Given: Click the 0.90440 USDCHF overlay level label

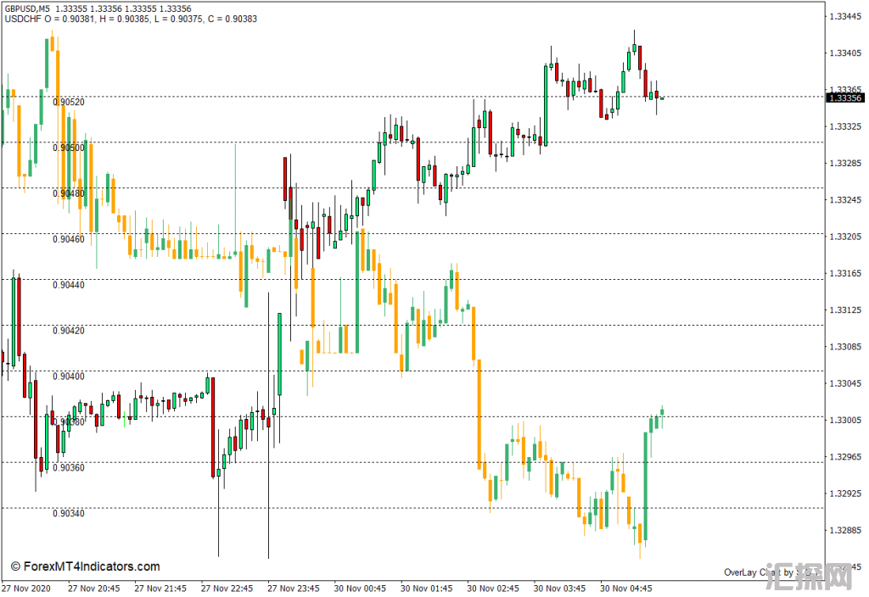Looking at the screenshot, I should 69,285.
